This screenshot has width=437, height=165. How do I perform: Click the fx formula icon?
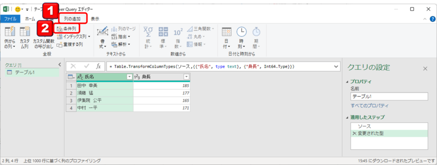99,66
